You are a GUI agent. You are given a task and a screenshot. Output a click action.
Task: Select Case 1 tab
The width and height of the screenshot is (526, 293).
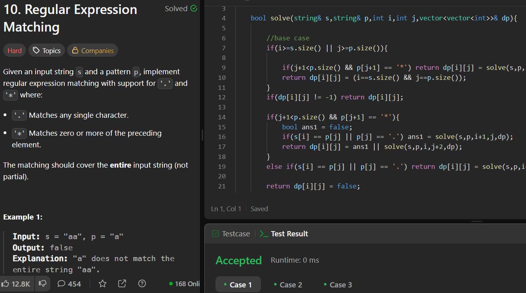click(x=238, y=285)
